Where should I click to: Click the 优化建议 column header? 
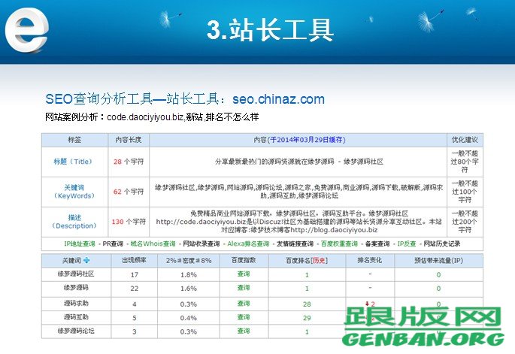tap(465, 140)
